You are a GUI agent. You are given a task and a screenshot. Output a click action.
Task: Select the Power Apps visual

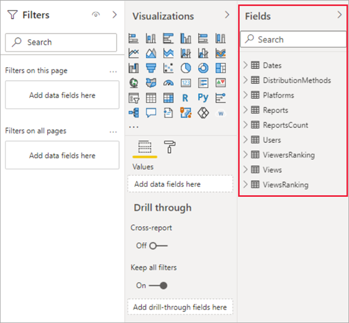tap(203, 113)
